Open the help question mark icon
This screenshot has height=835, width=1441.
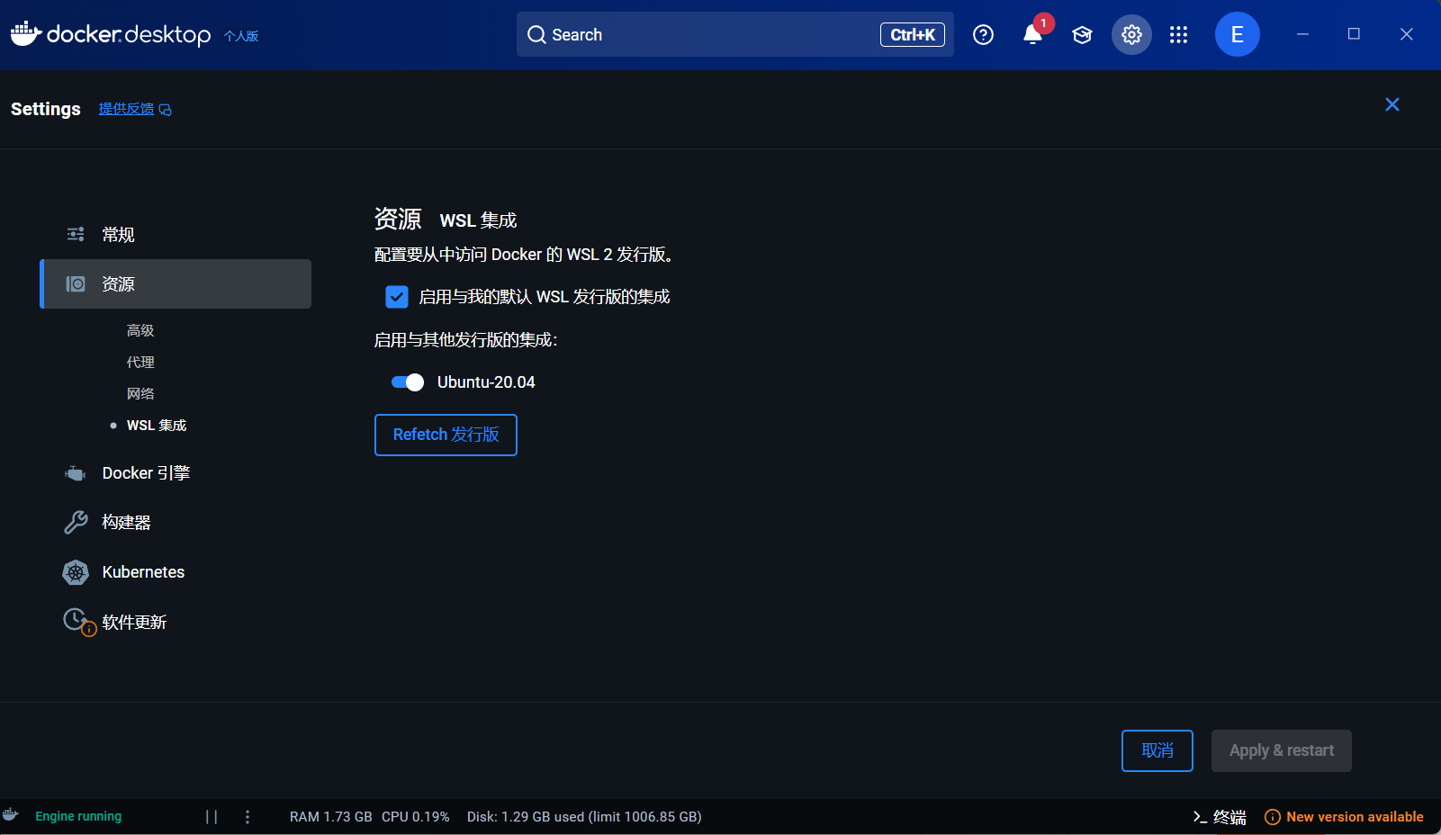983,35
